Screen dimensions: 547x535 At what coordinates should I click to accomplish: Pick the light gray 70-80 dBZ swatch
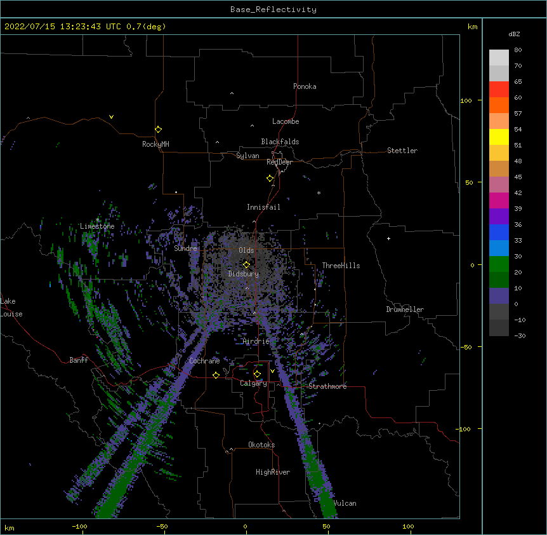coord(499,57)
